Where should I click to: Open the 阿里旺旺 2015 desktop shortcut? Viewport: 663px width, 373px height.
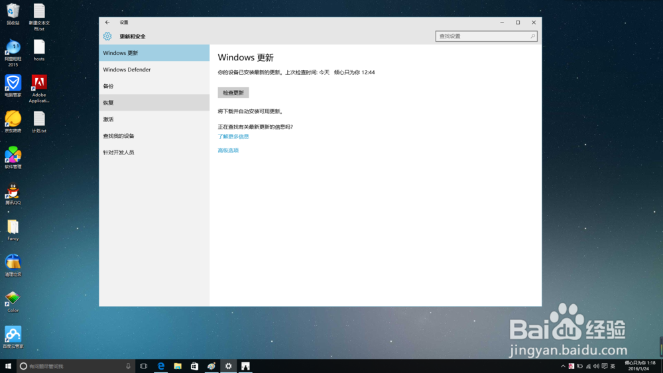pos(13,53)
